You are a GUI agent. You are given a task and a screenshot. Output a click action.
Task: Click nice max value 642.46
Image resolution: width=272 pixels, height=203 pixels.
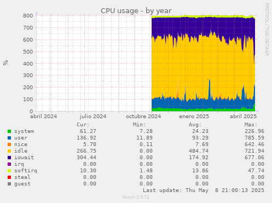tap(254, 144)
